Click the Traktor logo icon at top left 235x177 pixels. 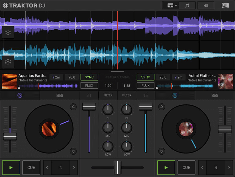6,6
